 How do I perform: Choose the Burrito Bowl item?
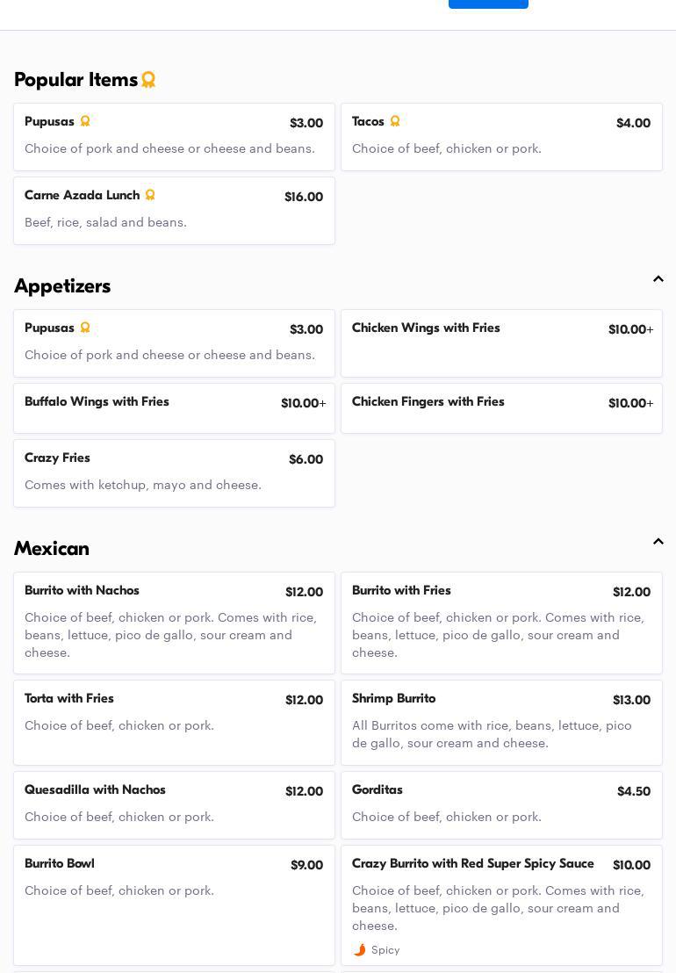pyautogui.click(x=174, y=905)
